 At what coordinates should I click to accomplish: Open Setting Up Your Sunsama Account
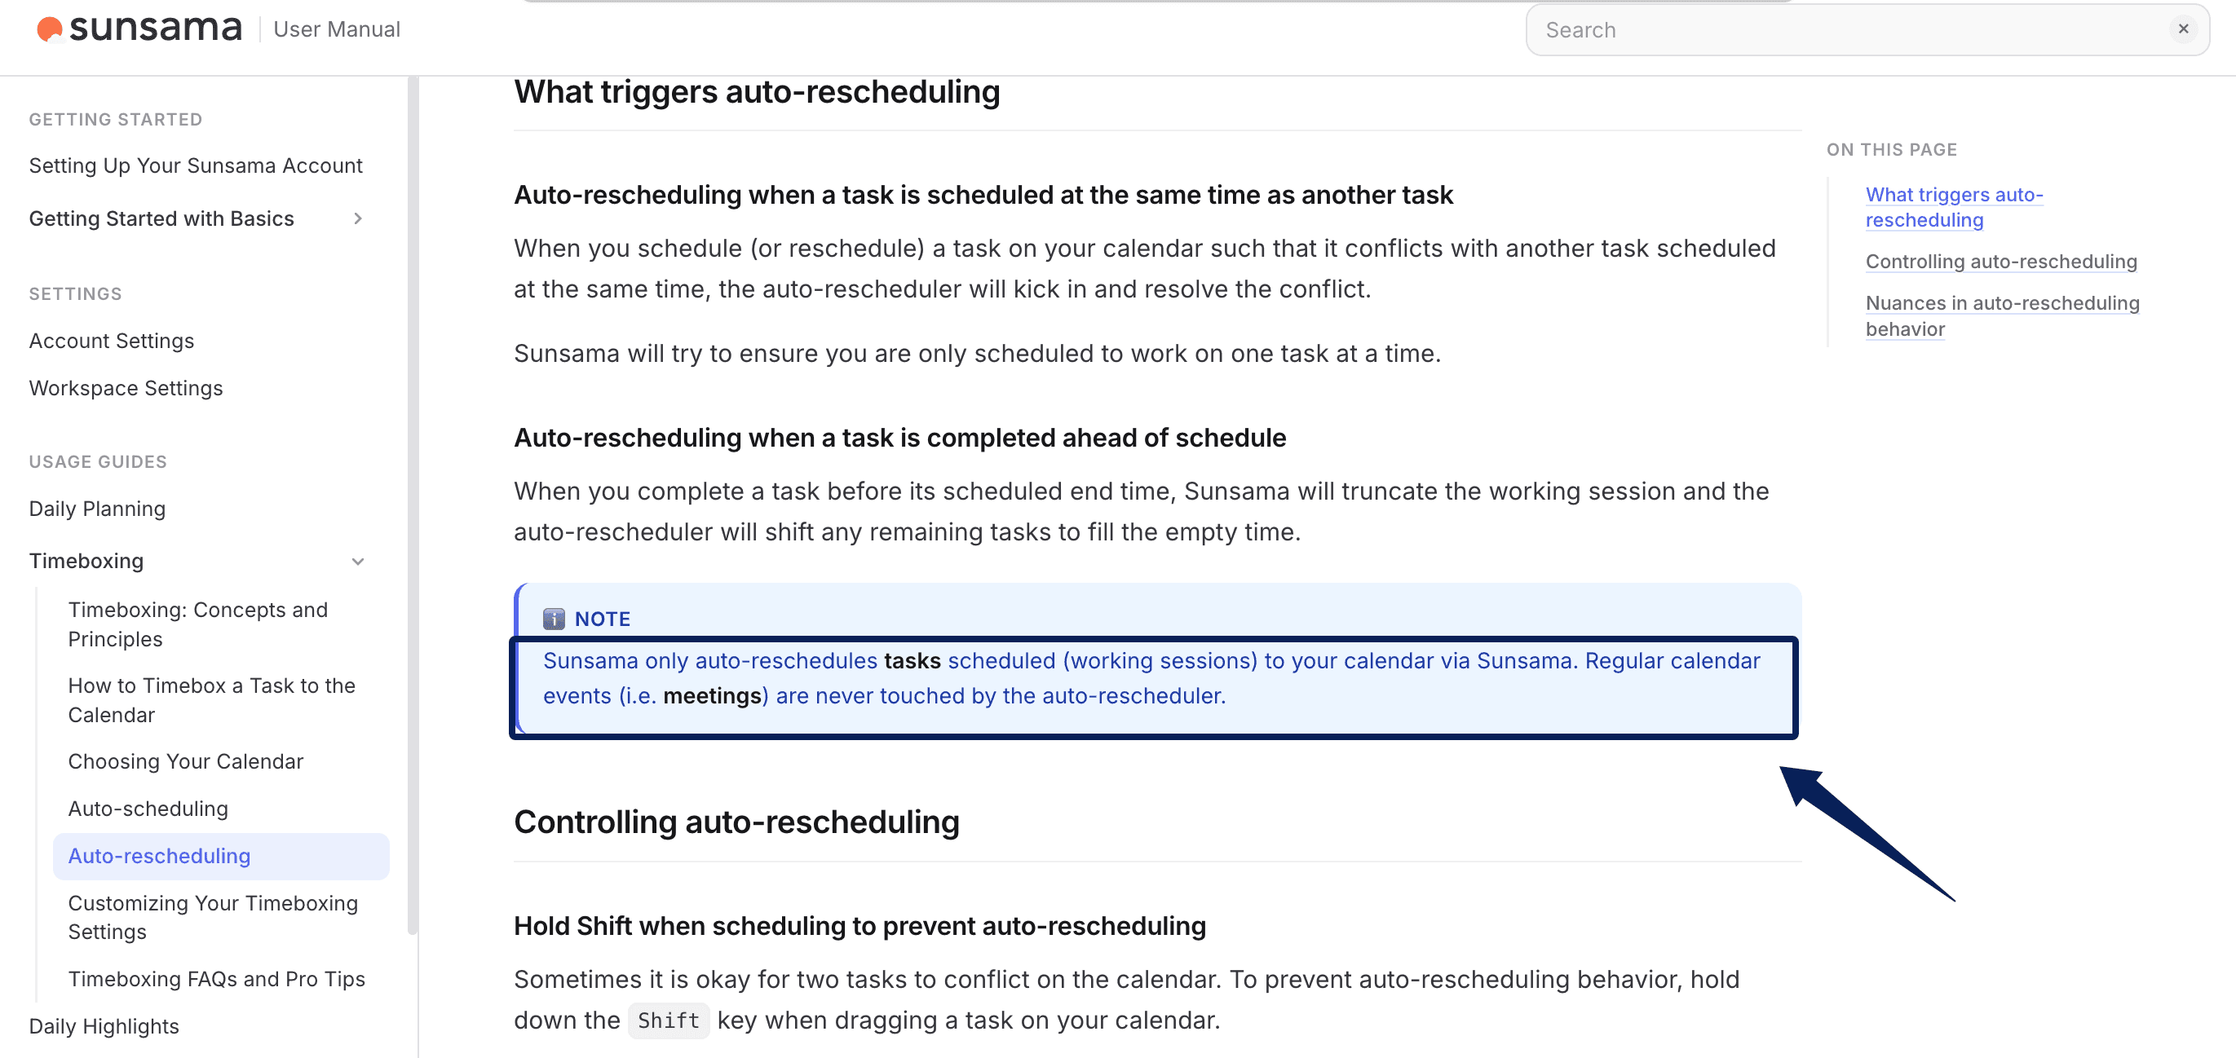coord(195,165)
